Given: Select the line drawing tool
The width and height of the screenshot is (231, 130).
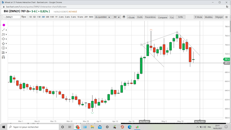Looking at the screenshot, I should 3,30.
